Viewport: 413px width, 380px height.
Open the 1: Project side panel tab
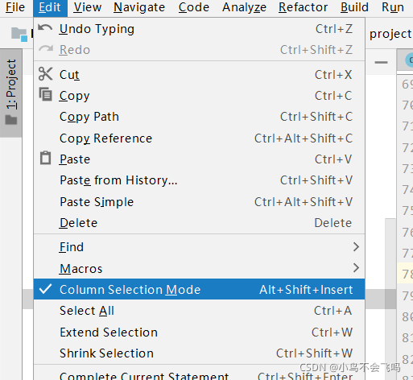point(11,93)
